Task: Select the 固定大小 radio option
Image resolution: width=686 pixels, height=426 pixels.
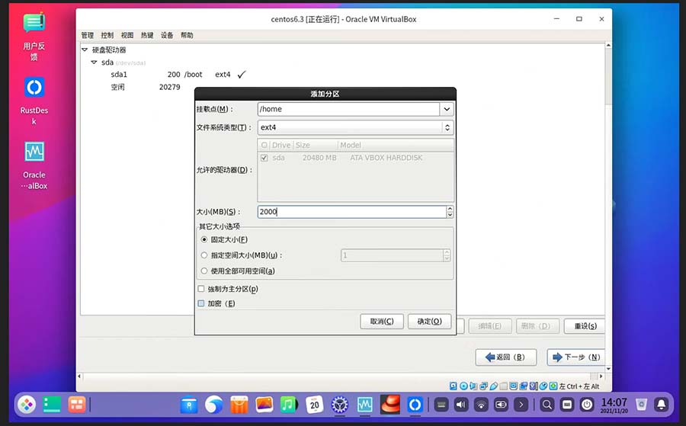Action: tap(204, 239)
